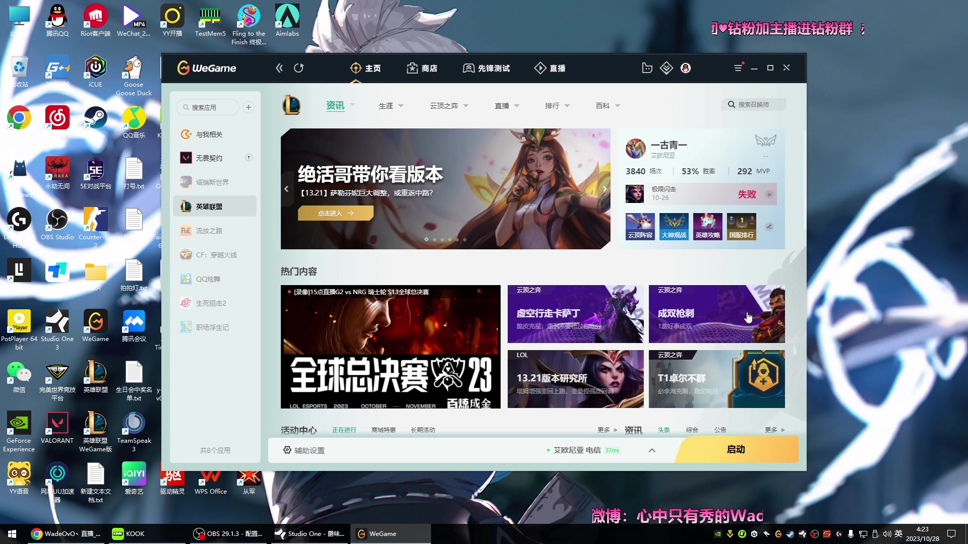
Task: Expand the 失败 match record arrow
Action: [x=769, y=194]
